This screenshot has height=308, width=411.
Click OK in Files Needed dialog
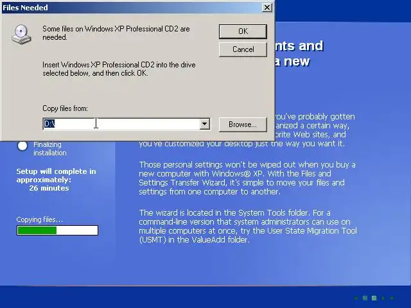tap(243, 31)
